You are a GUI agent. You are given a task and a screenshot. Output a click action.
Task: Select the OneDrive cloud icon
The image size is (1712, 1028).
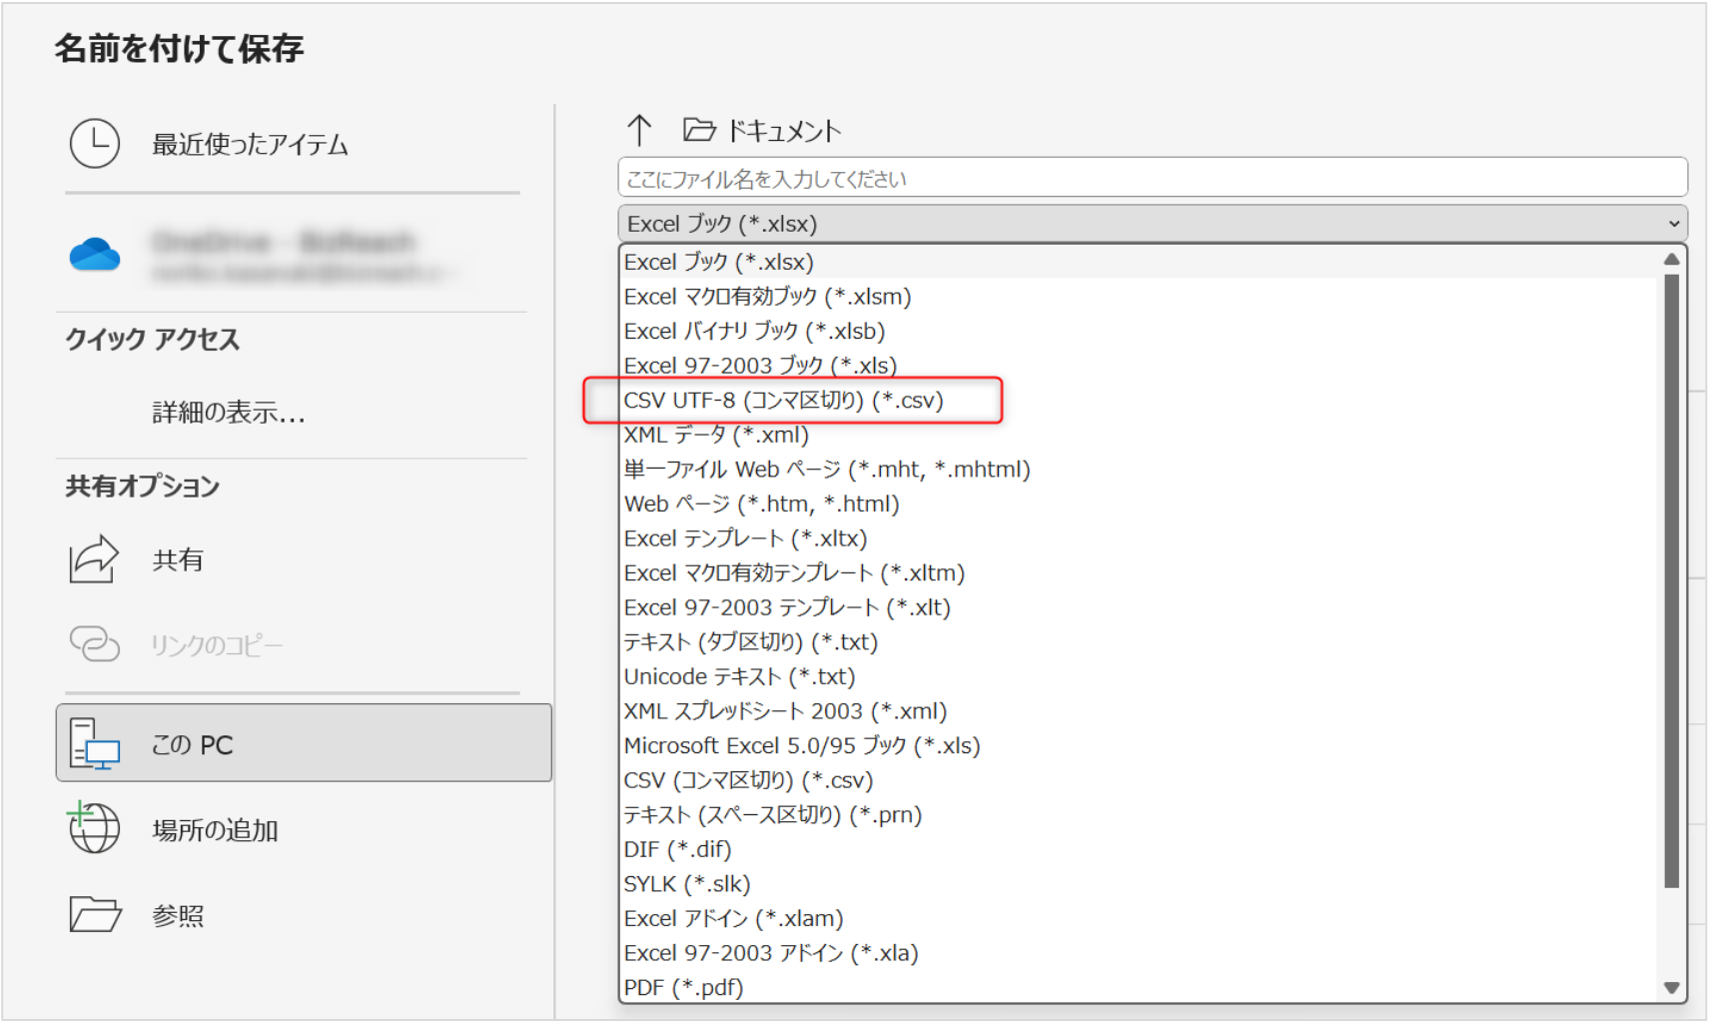(95, 255)
